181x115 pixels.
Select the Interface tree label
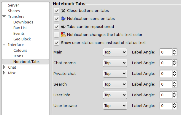point(16,45)
